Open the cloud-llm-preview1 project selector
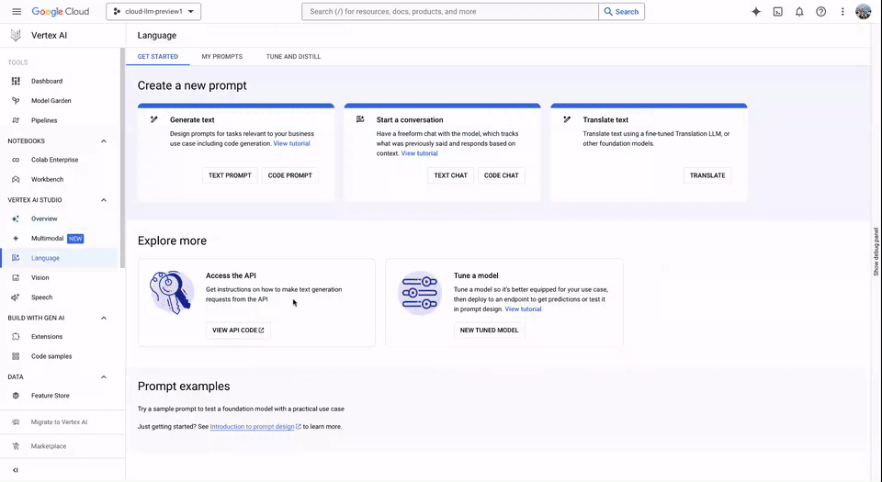Image resolution: width=882 pixels, height=482 pixels. 153,11
